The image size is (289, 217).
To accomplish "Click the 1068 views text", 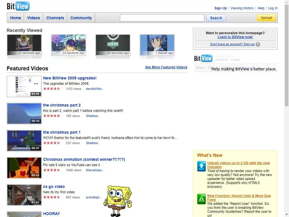I will pyautogui.click(x=74, y=170).
